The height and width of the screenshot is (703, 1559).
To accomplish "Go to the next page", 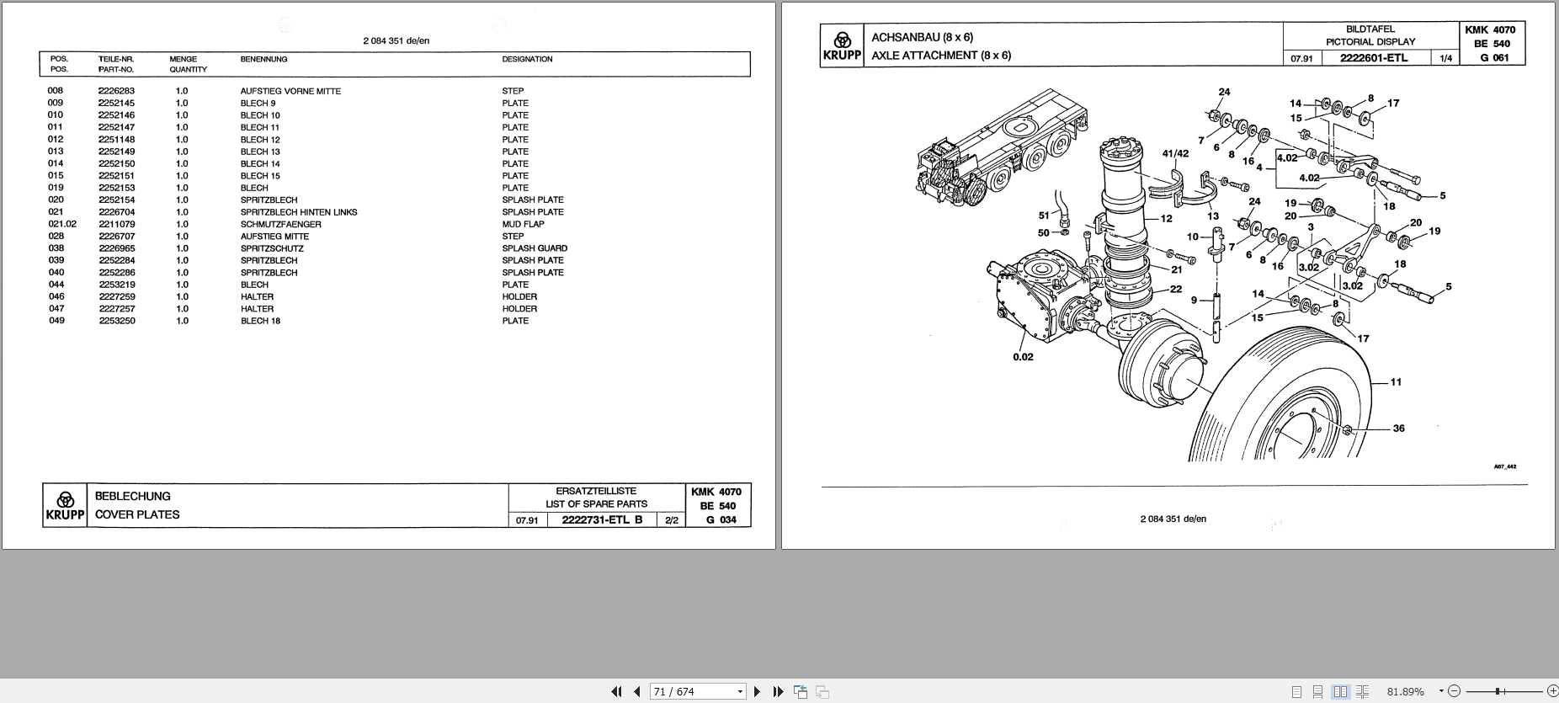I will point(757,691).
